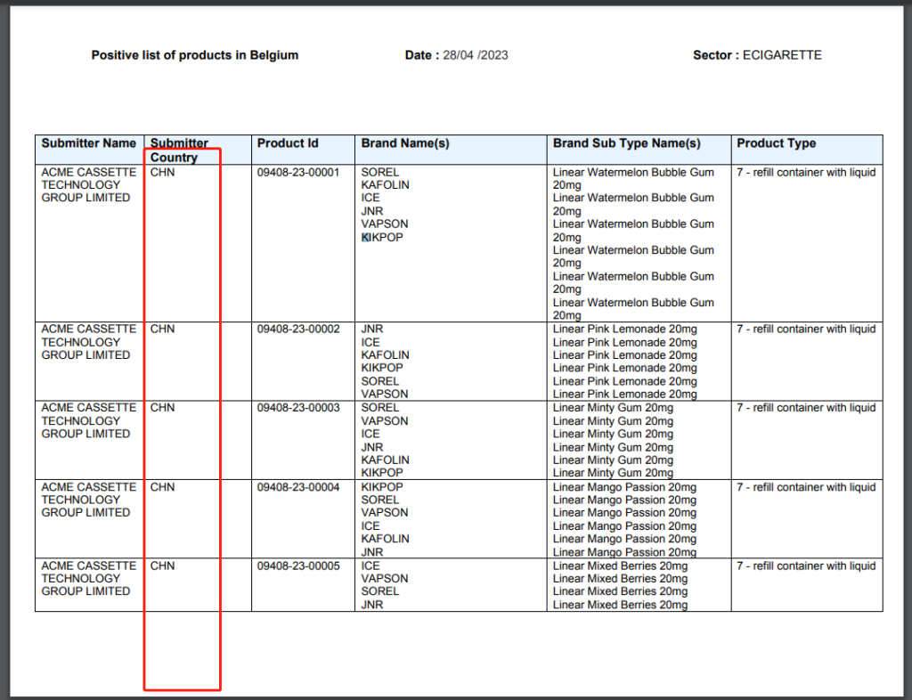Image resolution: width=912 pixels, height=700 pixels.
Task: Click refill container product type for 09408-23-00005
Action: tap(806, 566)
